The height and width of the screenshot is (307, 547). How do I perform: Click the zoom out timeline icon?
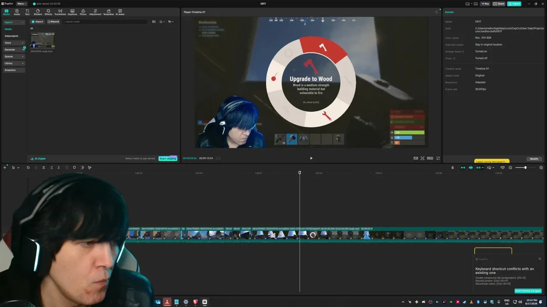pyautogui.click(x=510, y=168)
